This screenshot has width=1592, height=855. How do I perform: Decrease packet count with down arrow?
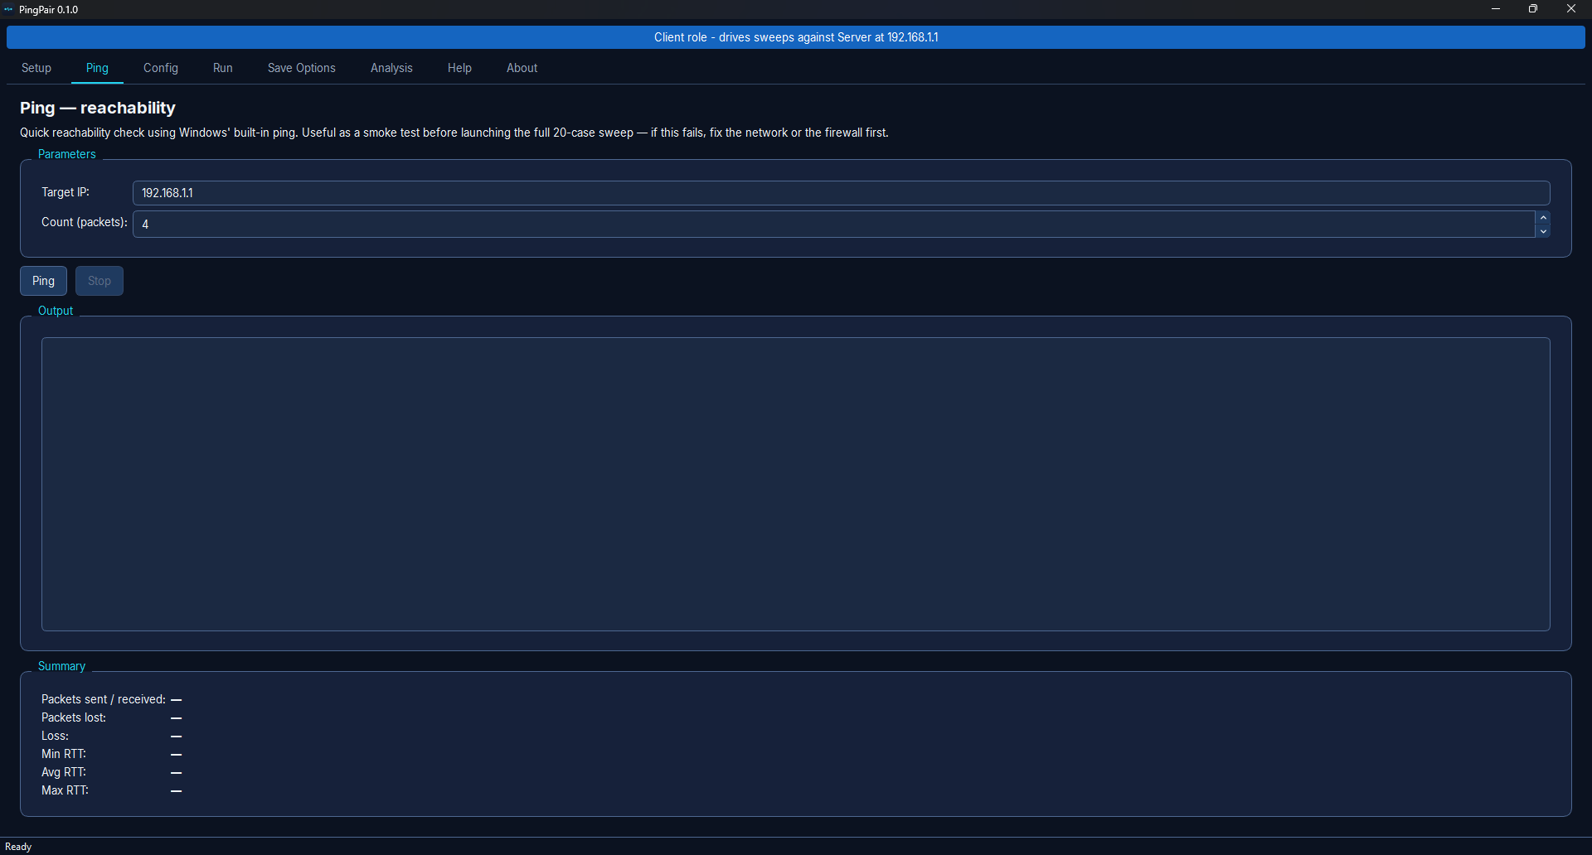pos(1543,231)
